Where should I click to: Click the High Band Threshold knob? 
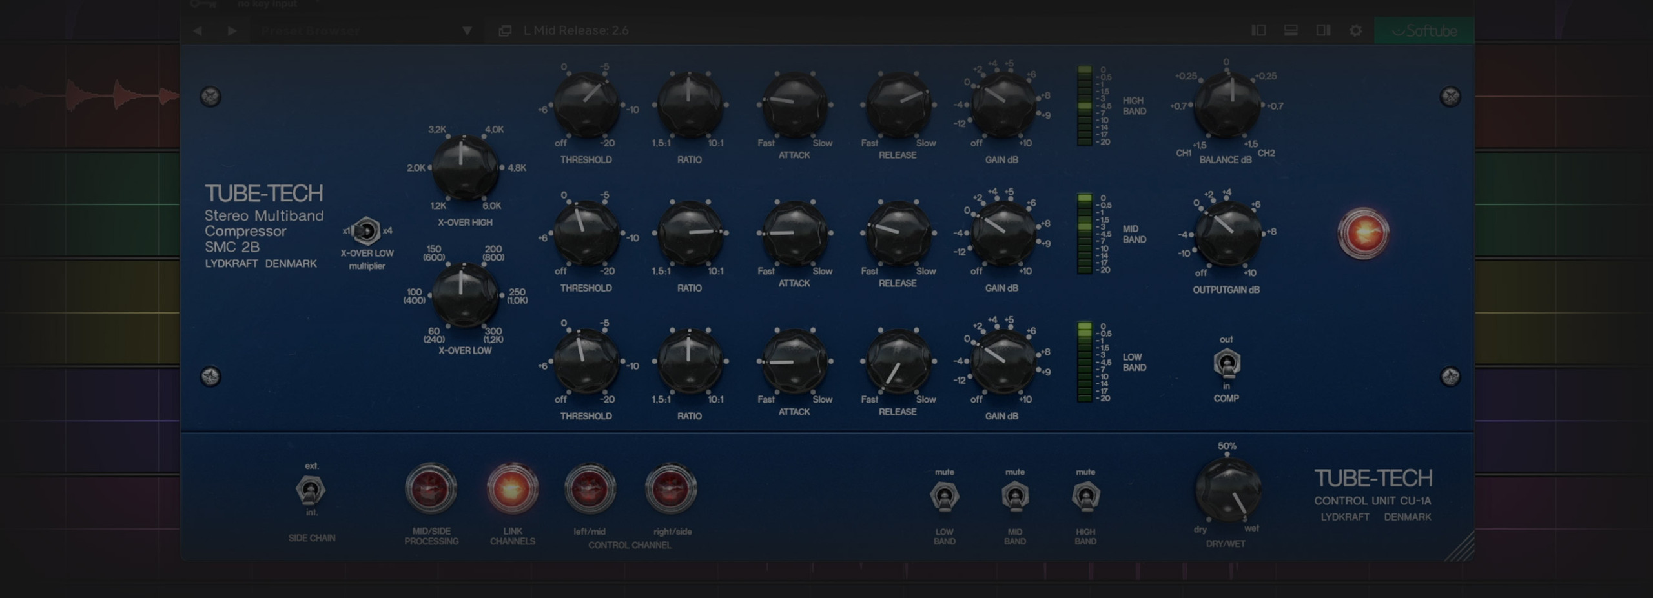pos(586,105)
